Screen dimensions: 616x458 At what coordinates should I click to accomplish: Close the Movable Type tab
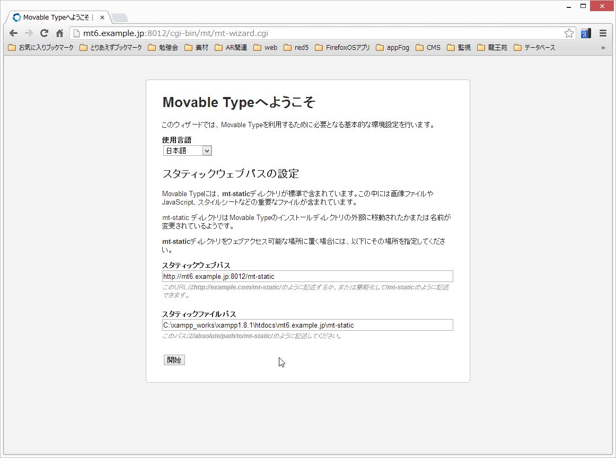coord(102,17)
